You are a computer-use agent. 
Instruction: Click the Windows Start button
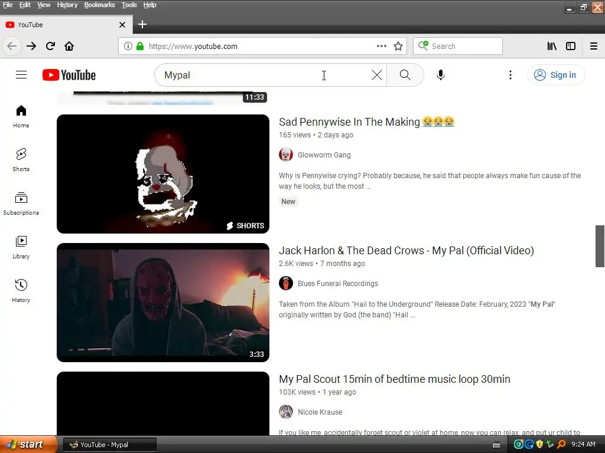coord(28,445)
